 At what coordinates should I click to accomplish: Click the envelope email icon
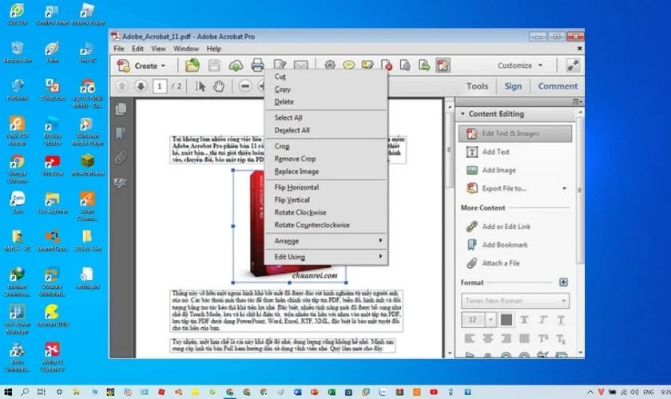pos(301,65)
